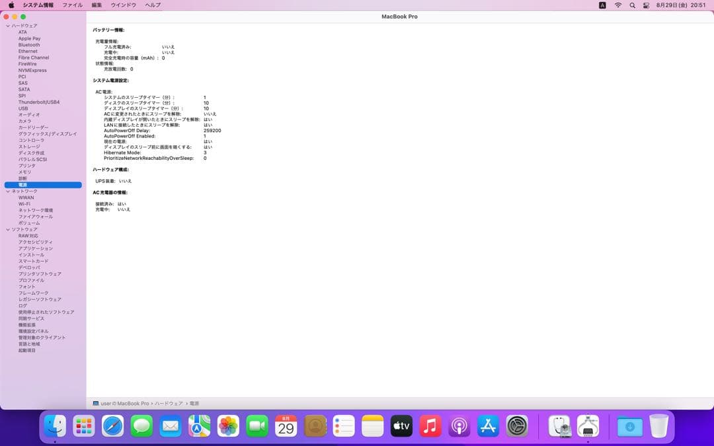
Task: Open the Trash in the Dock
Action: point(658,426)
